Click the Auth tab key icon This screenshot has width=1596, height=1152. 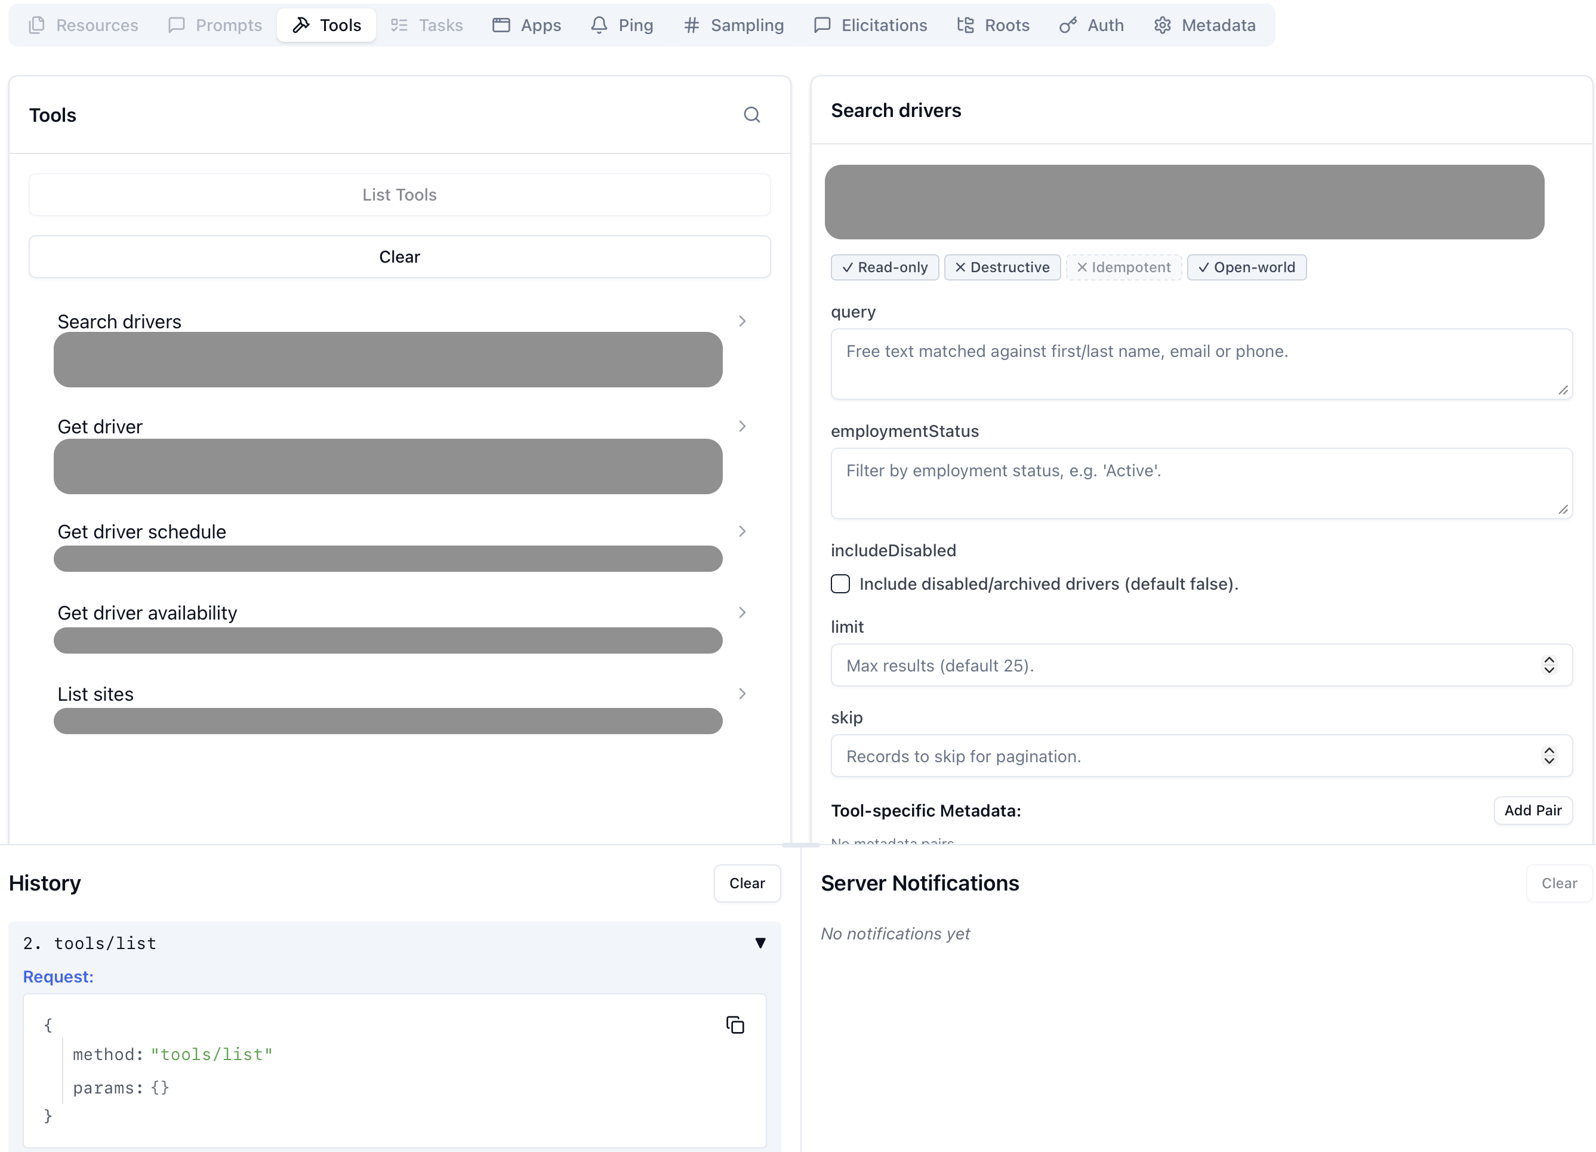pyautogui.click(x=1068, y=25)
